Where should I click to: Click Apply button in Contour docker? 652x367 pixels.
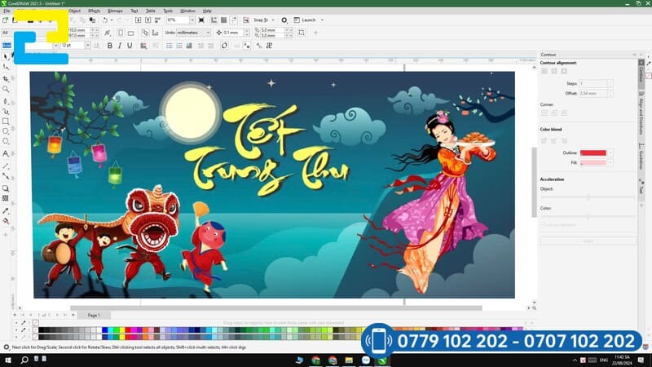pos(588,241)
